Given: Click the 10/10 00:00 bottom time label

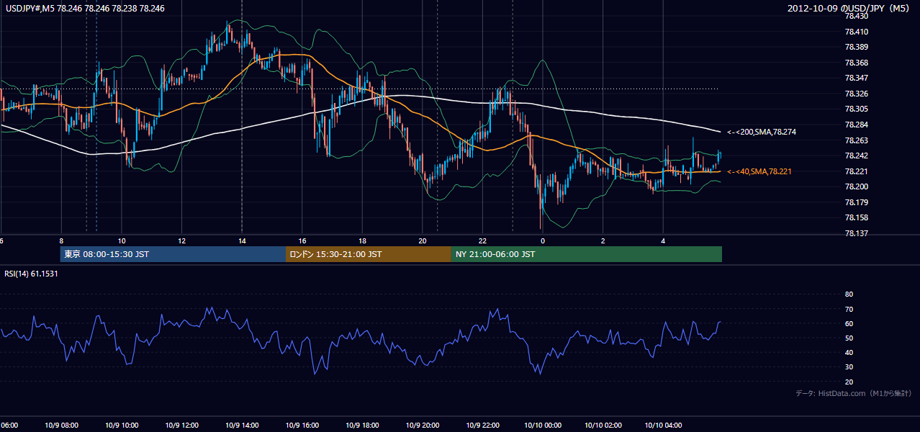Looking at the screenshot, I should [x=542, y=426].
